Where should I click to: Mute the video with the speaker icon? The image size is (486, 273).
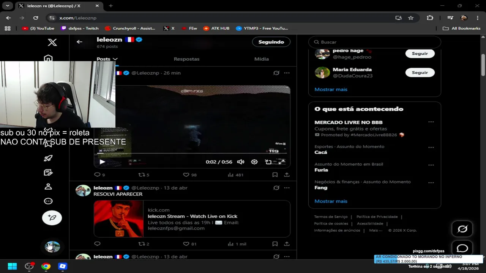coord(241,162)
